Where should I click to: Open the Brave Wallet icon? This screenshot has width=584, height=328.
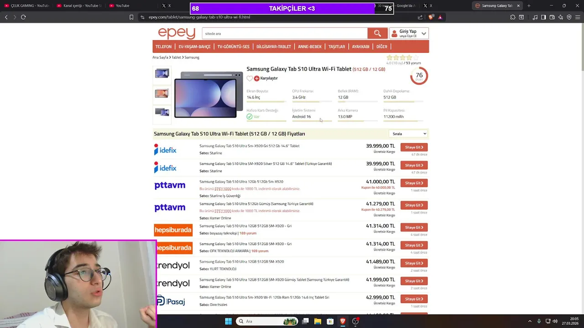tap(552, 17)
